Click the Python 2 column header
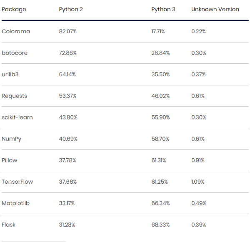Image resolution: width=250 pixels, height=242 pixels. (x=70, y=9)
